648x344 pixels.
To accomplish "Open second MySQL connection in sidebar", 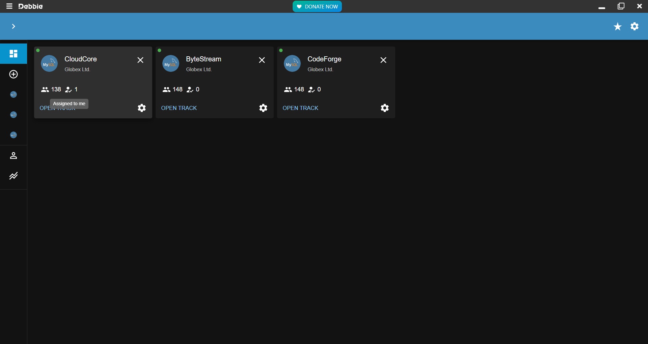I will [13, 115].
